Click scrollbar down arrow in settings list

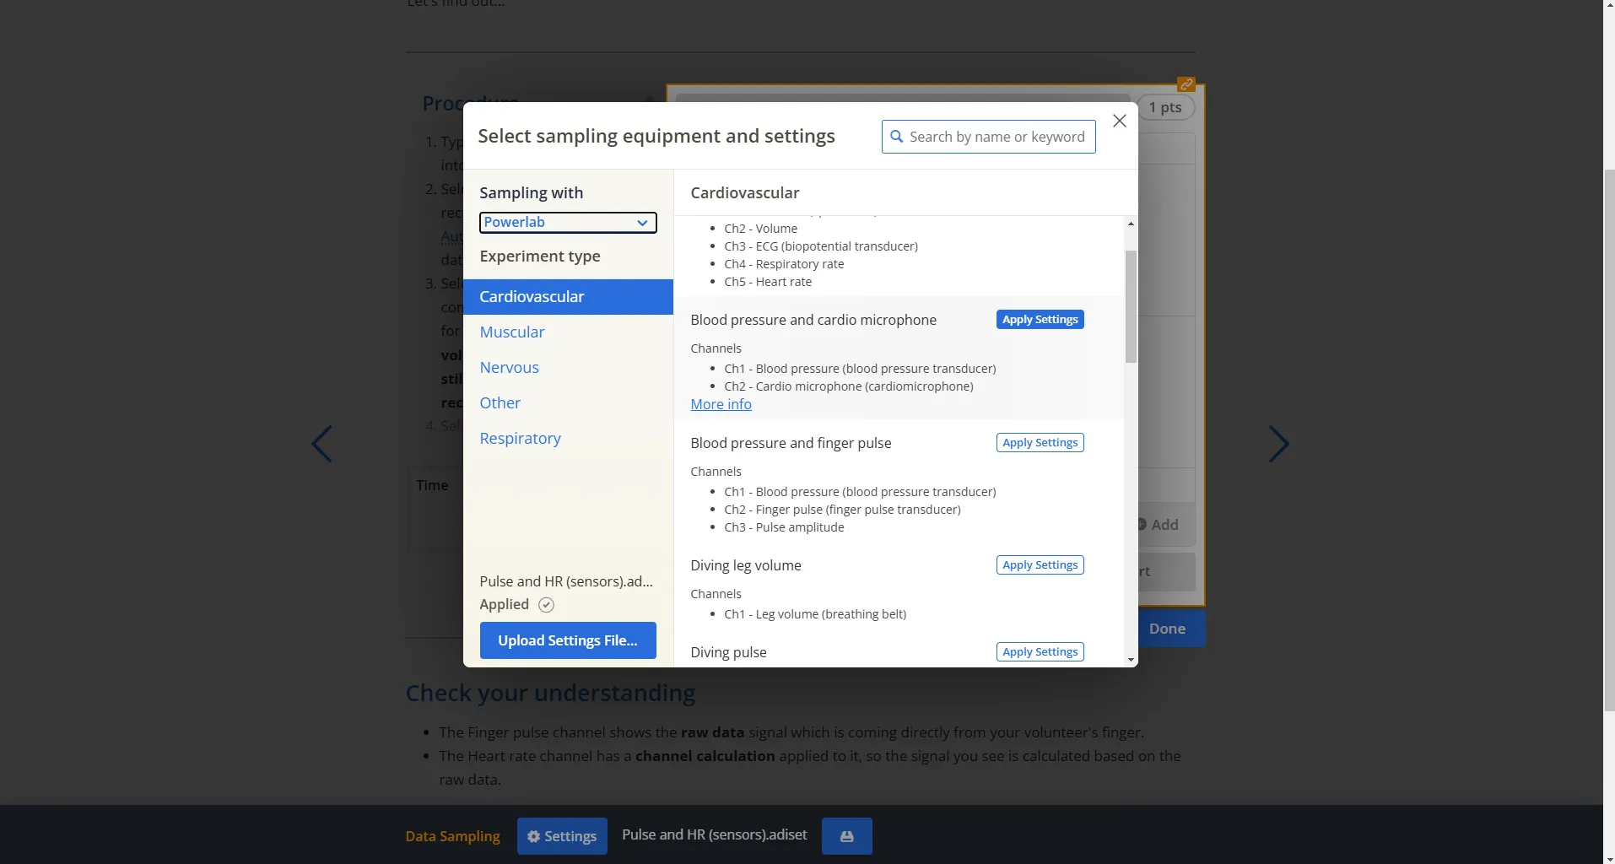[1131, 660]
